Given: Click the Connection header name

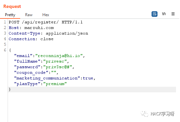Looking at the screenshot, I should [22, 39].
